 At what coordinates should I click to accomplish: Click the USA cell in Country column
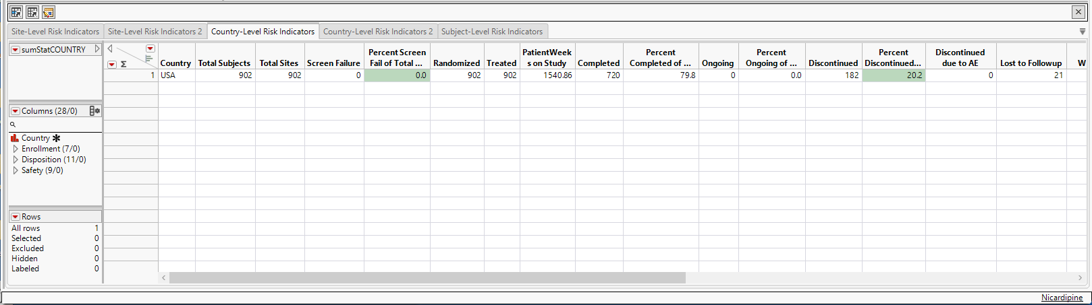point(177,75)
